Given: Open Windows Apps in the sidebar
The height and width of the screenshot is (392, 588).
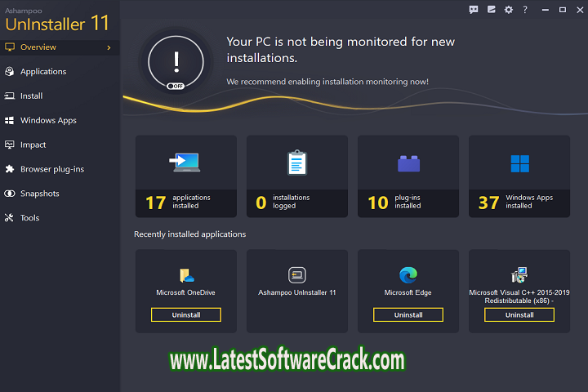Looking at the screenshot, I should pos(48,121).
